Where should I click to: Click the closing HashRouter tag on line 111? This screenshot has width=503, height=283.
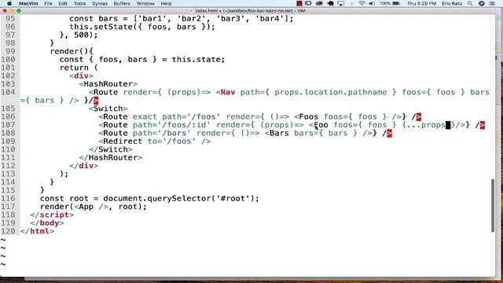tap(111, 157)
